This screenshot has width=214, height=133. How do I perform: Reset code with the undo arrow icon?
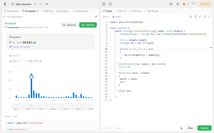pos(205,16)
